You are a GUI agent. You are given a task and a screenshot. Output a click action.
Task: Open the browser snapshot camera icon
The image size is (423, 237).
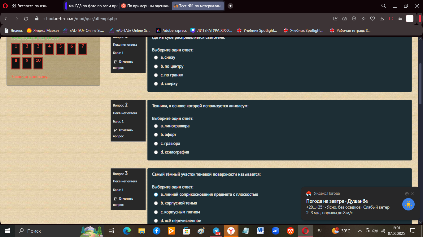[x=345, y=19]
